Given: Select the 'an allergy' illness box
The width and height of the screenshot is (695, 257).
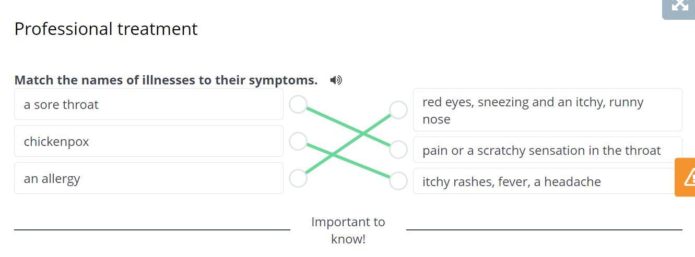Looking at the screenshot, I should click(149, 178).
